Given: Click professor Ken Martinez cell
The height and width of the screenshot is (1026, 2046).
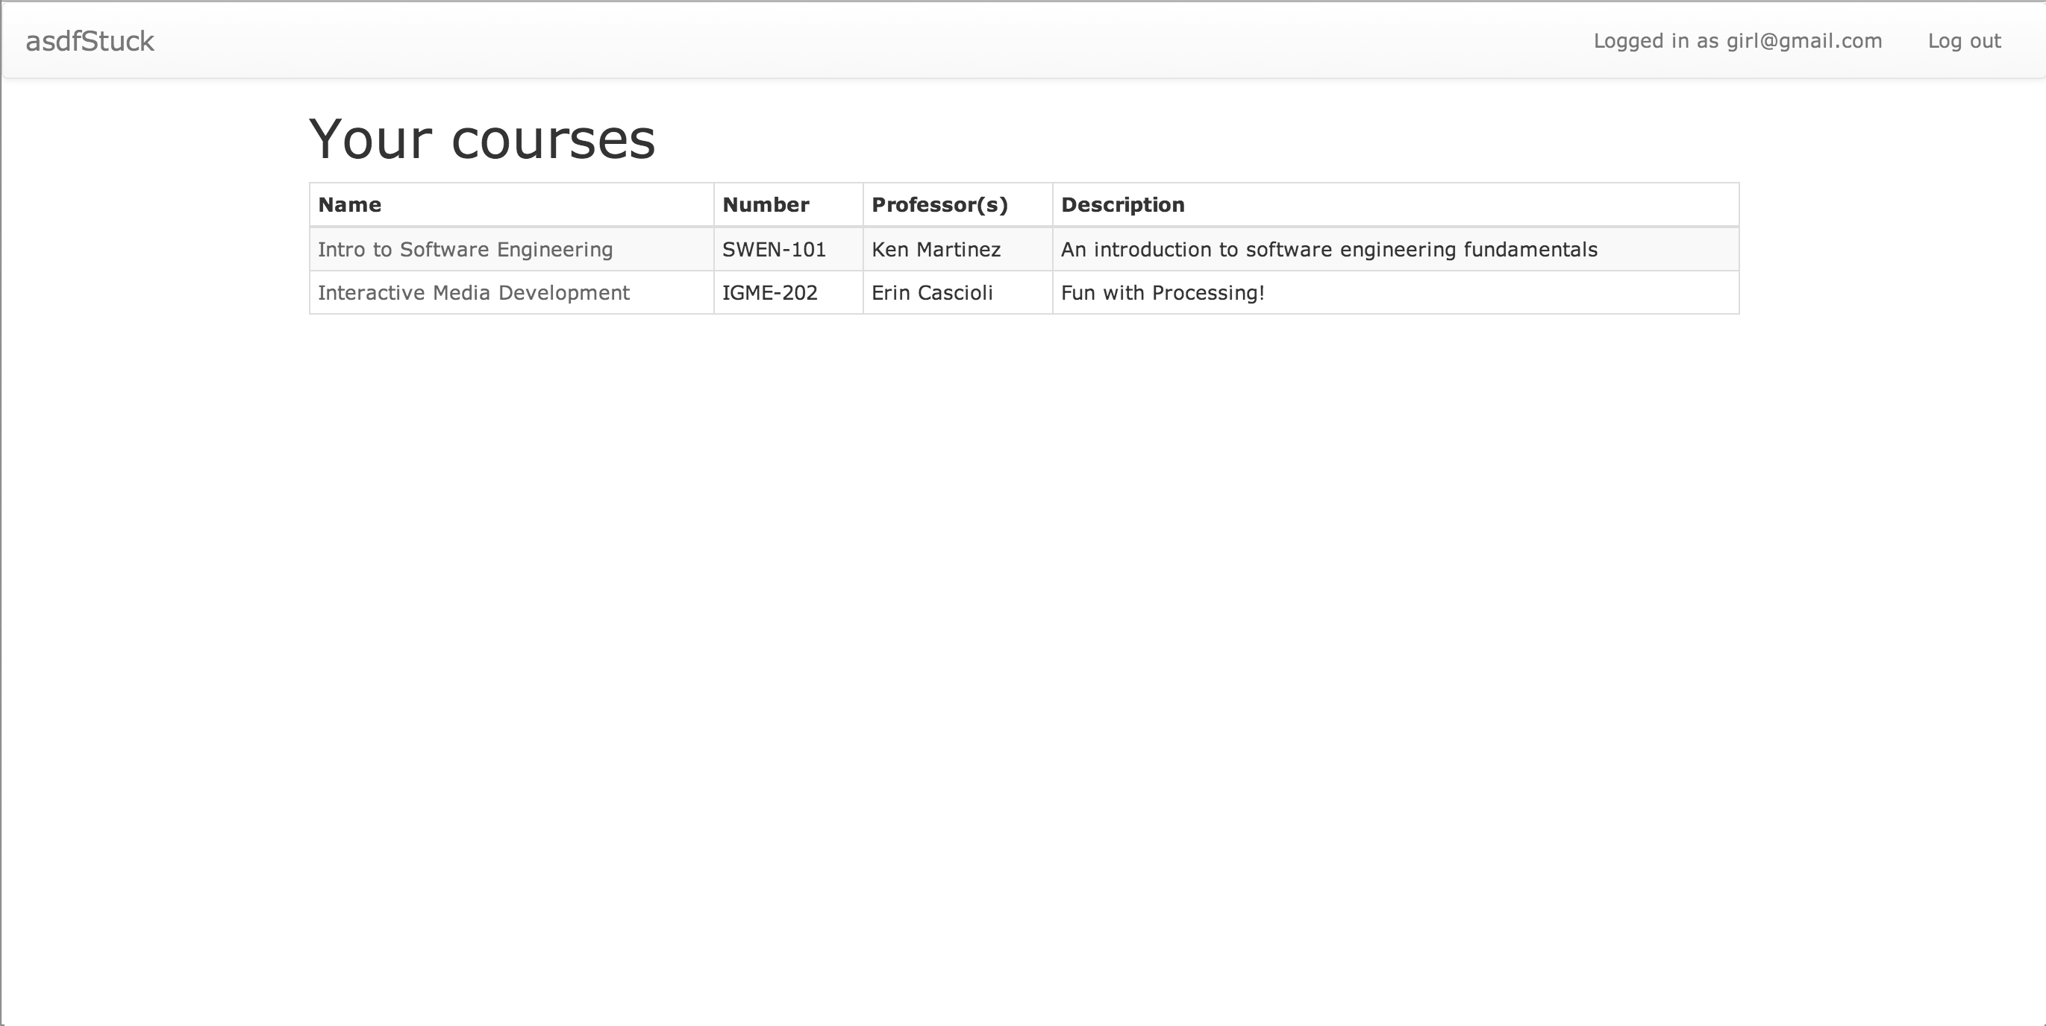Looking at the screenshot, I should pyautogui.click(x=936, y=250).
